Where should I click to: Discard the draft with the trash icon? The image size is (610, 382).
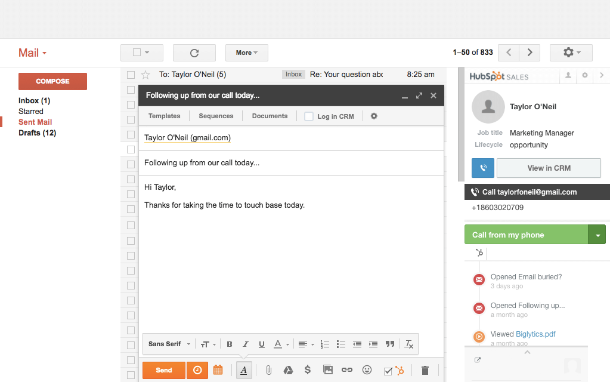[x=425, y=371]
